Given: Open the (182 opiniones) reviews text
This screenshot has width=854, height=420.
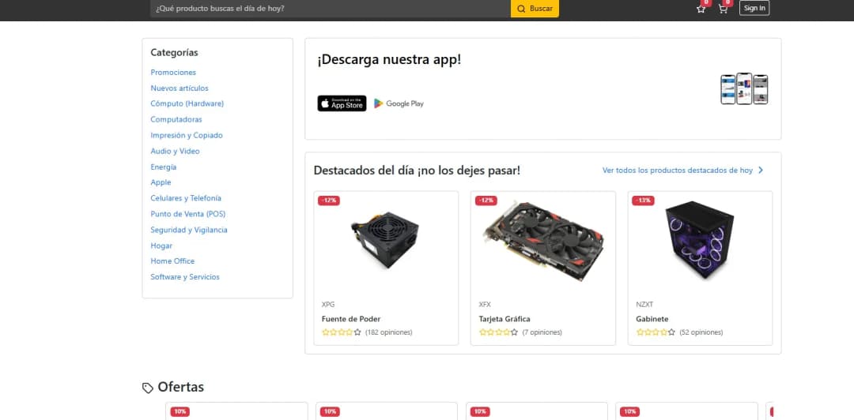Looking at the screenshot, I should 388,332.
